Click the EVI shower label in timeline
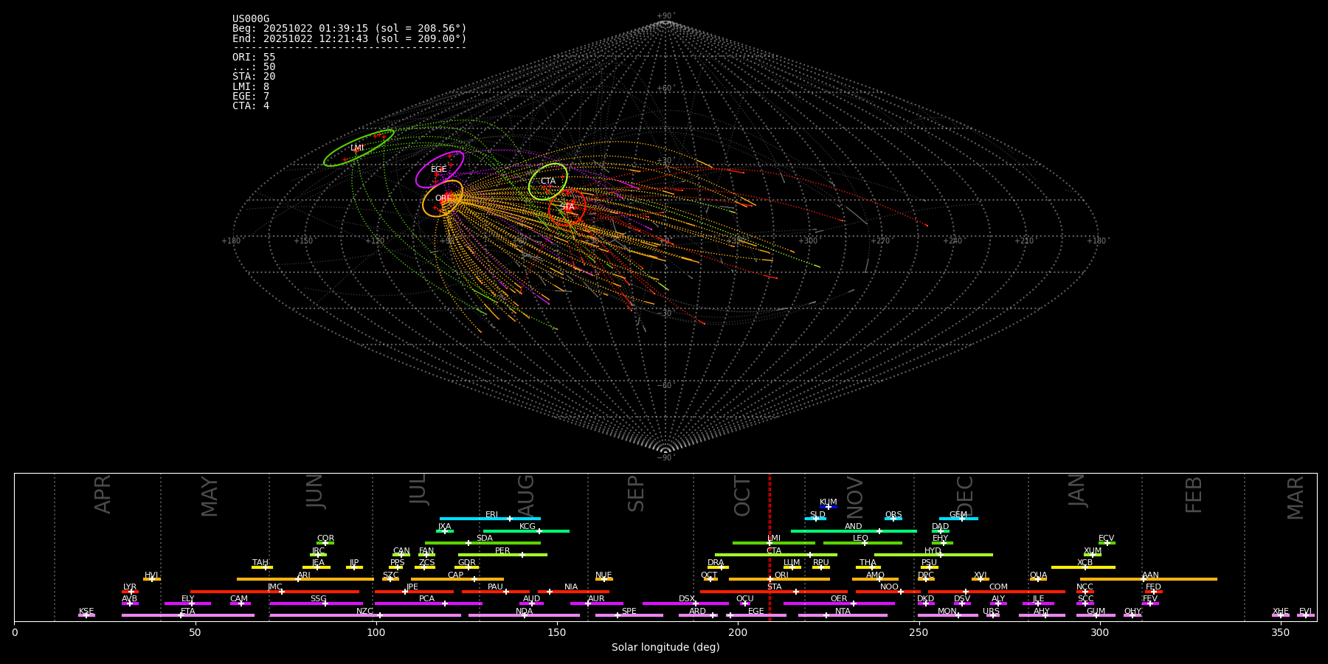This screenshot has width=1328, height=664. point(1305,612)
